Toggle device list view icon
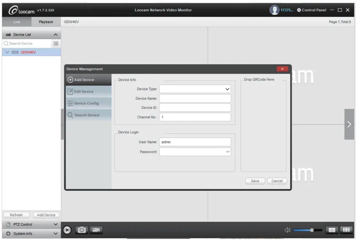 (56, 44)
